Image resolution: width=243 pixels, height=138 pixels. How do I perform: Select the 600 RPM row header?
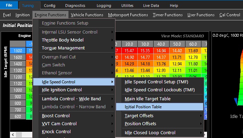[18, 116]
